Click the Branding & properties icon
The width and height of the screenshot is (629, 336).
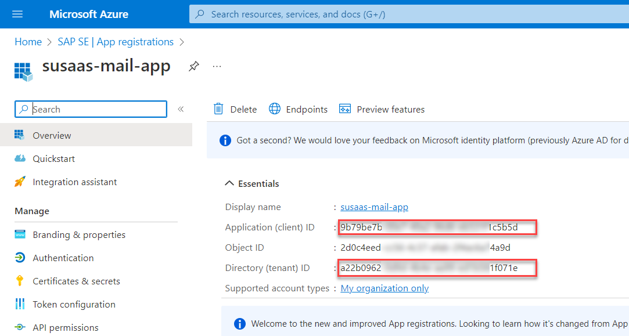pyautogui.click(x=20, y=234)
